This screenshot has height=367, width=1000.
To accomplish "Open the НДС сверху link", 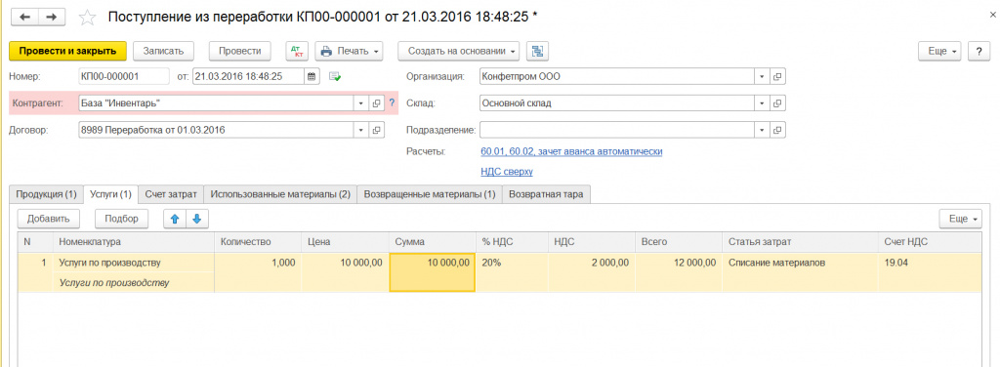I will click(x=507, y=172).
